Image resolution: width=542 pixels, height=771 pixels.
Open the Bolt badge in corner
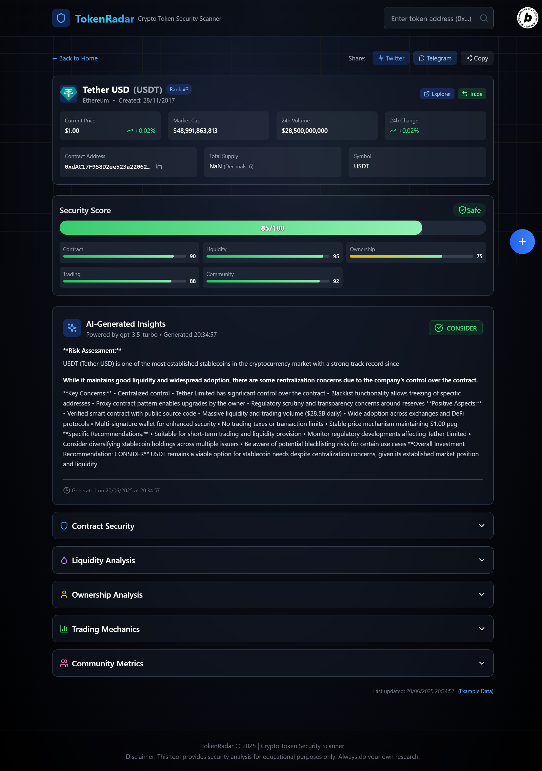[527, 18]
